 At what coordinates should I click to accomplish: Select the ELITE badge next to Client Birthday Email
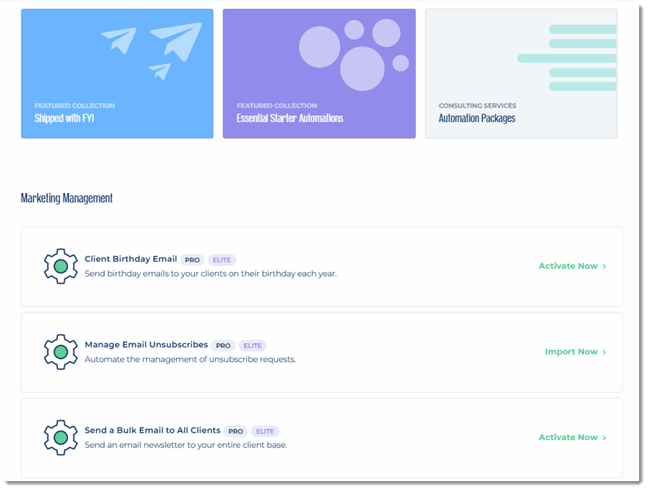point(222,260)
